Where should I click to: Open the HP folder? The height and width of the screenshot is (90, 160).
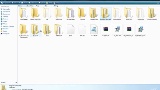pyautogui.click(x=47, y=14)
